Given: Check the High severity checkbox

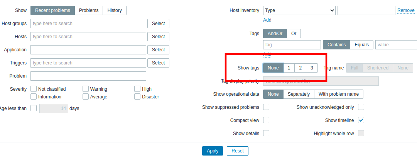Looking at the screenshot, I should (x=137, y=89).
